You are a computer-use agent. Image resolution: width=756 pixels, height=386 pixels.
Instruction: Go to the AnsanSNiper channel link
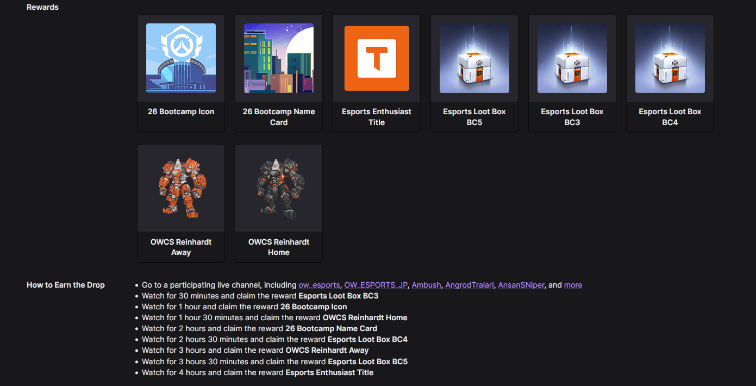521,285
